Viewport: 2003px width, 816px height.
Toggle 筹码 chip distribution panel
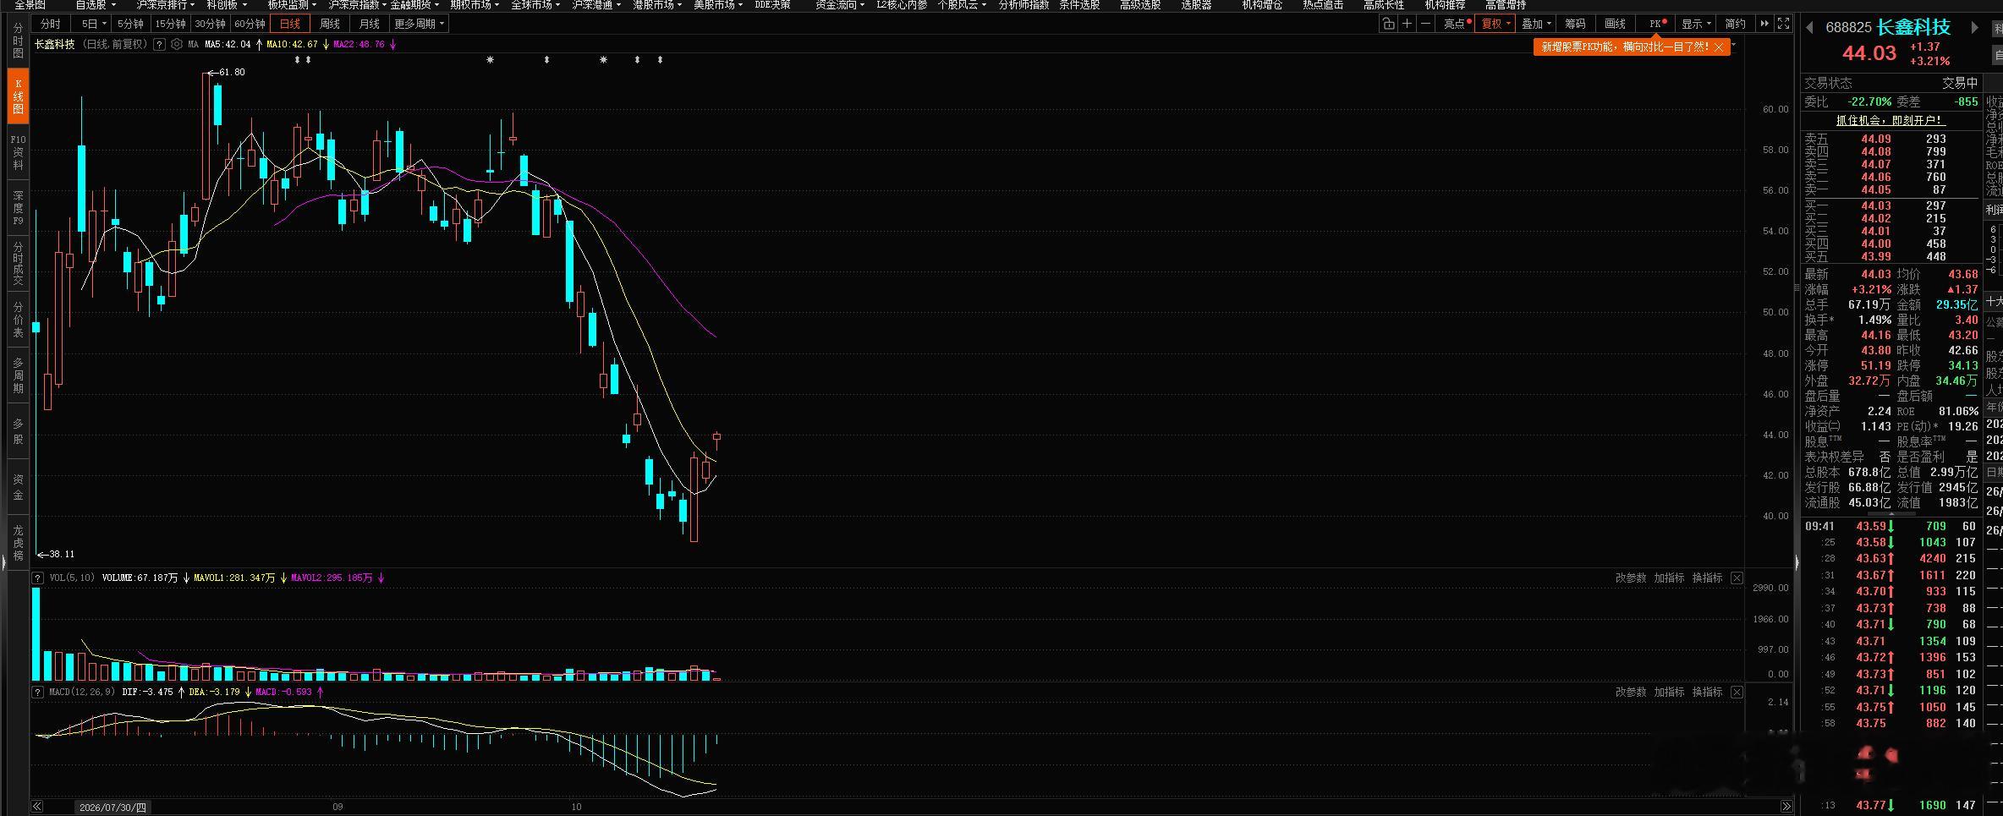point(1575,24)
